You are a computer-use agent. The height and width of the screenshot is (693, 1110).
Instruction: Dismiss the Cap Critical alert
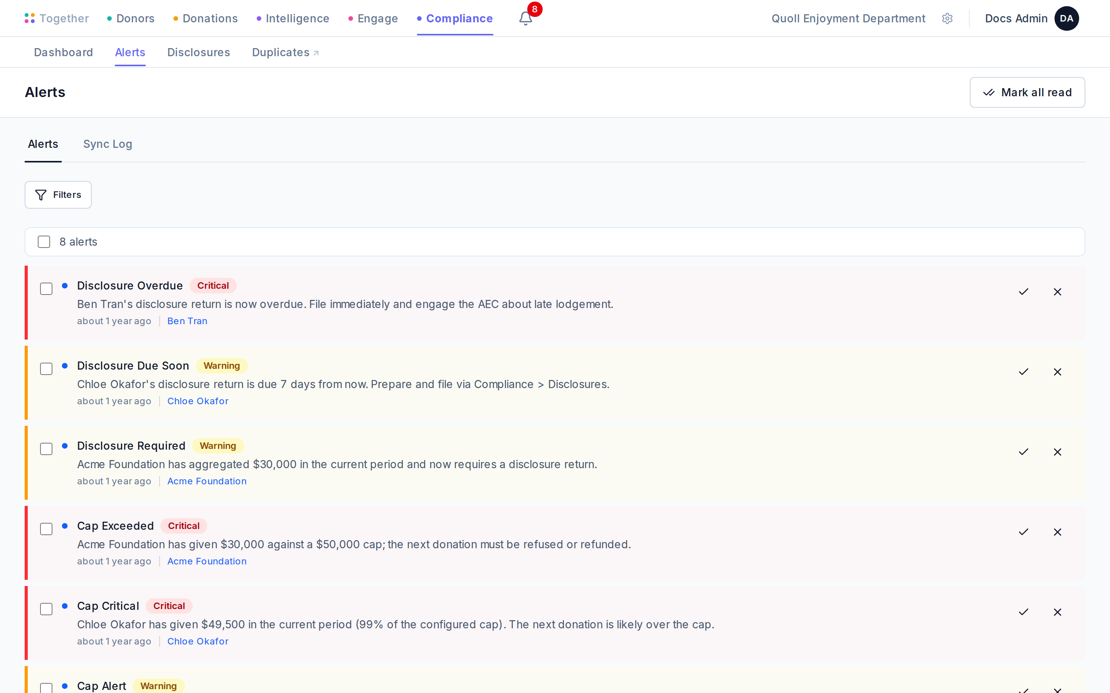tap(1057, 612)
